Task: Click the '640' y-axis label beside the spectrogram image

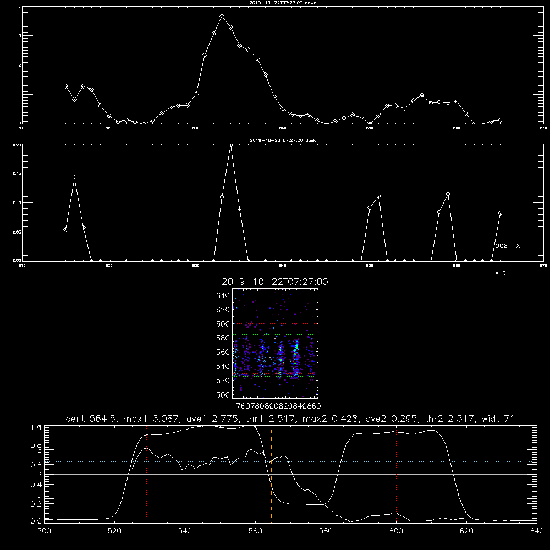Action: pyautogui.click(x=223, y=296)
